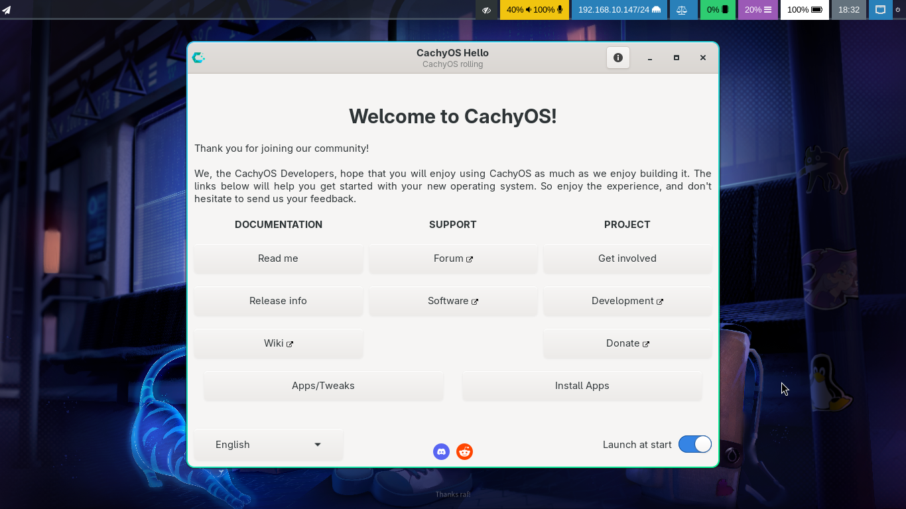Image resolution: width=906 pixels, height=509 pixels.
Task: Click the IP address 192.168.10.147/24 module
Action: 619,10
